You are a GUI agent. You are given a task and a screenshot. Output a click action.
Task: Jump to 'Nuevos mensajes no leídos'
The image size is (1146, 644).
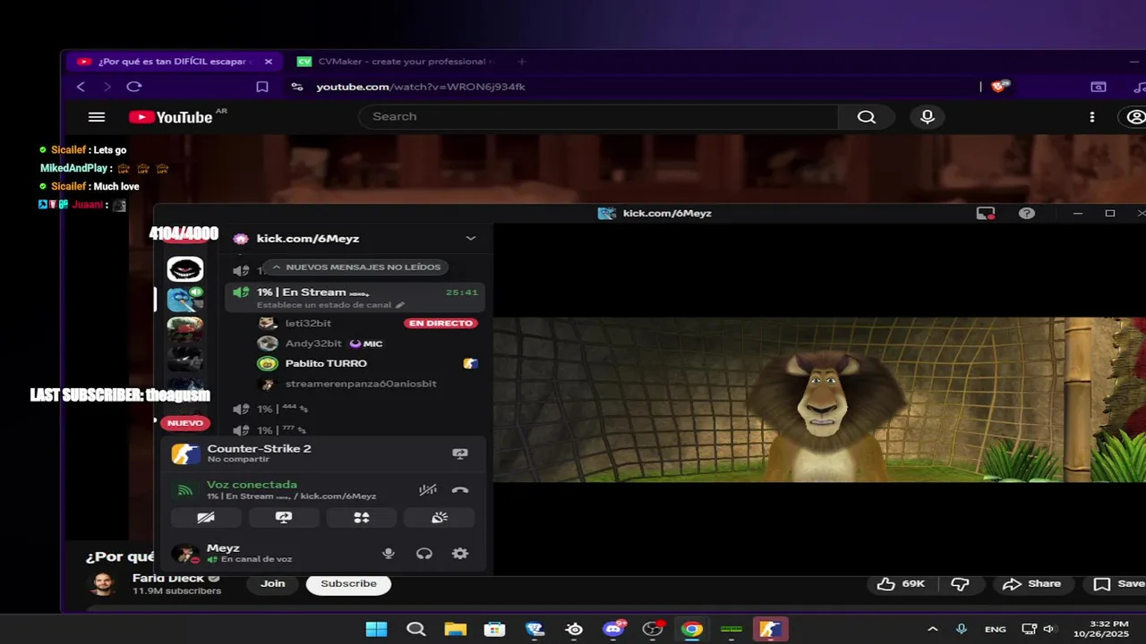[x=355, y=267]
